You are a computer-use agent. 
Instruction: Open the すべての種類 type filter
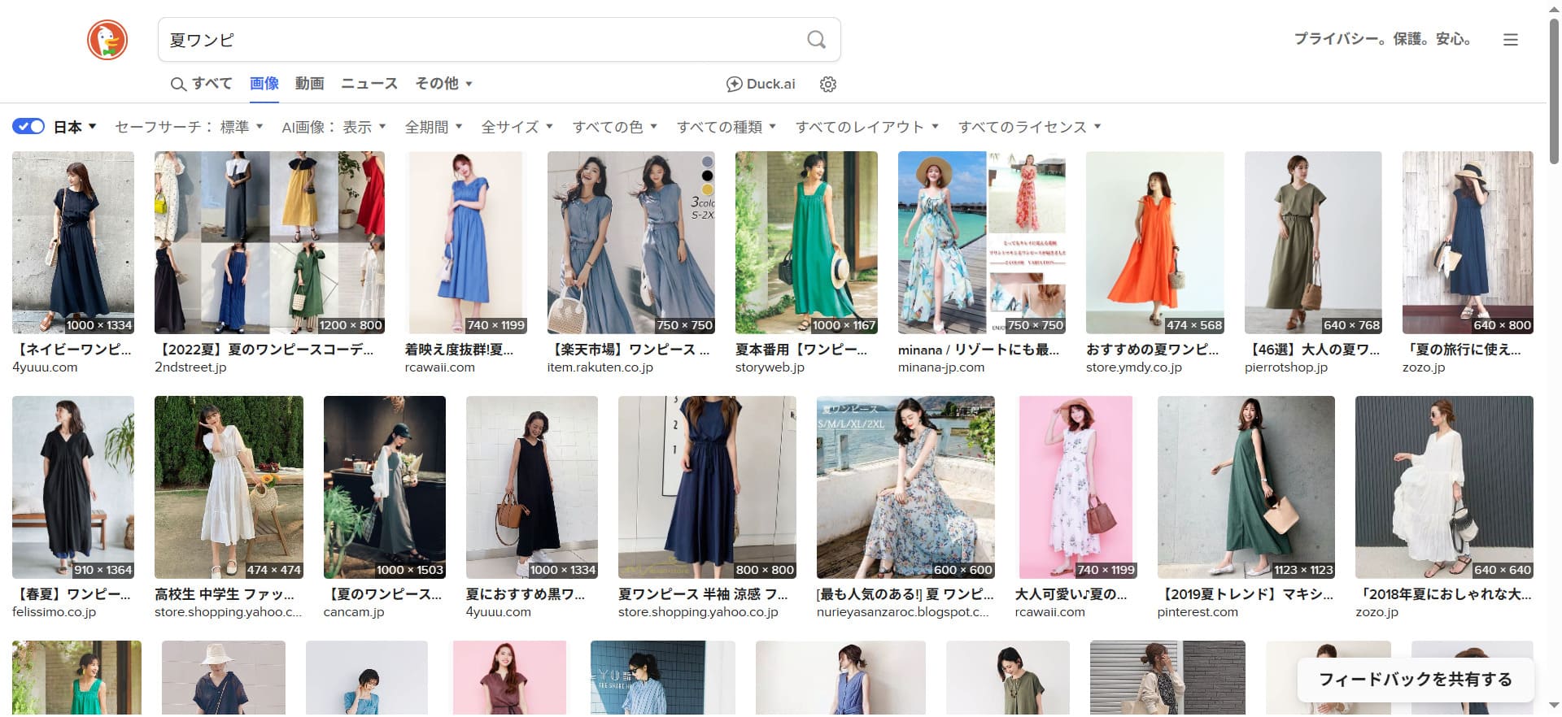726,127
